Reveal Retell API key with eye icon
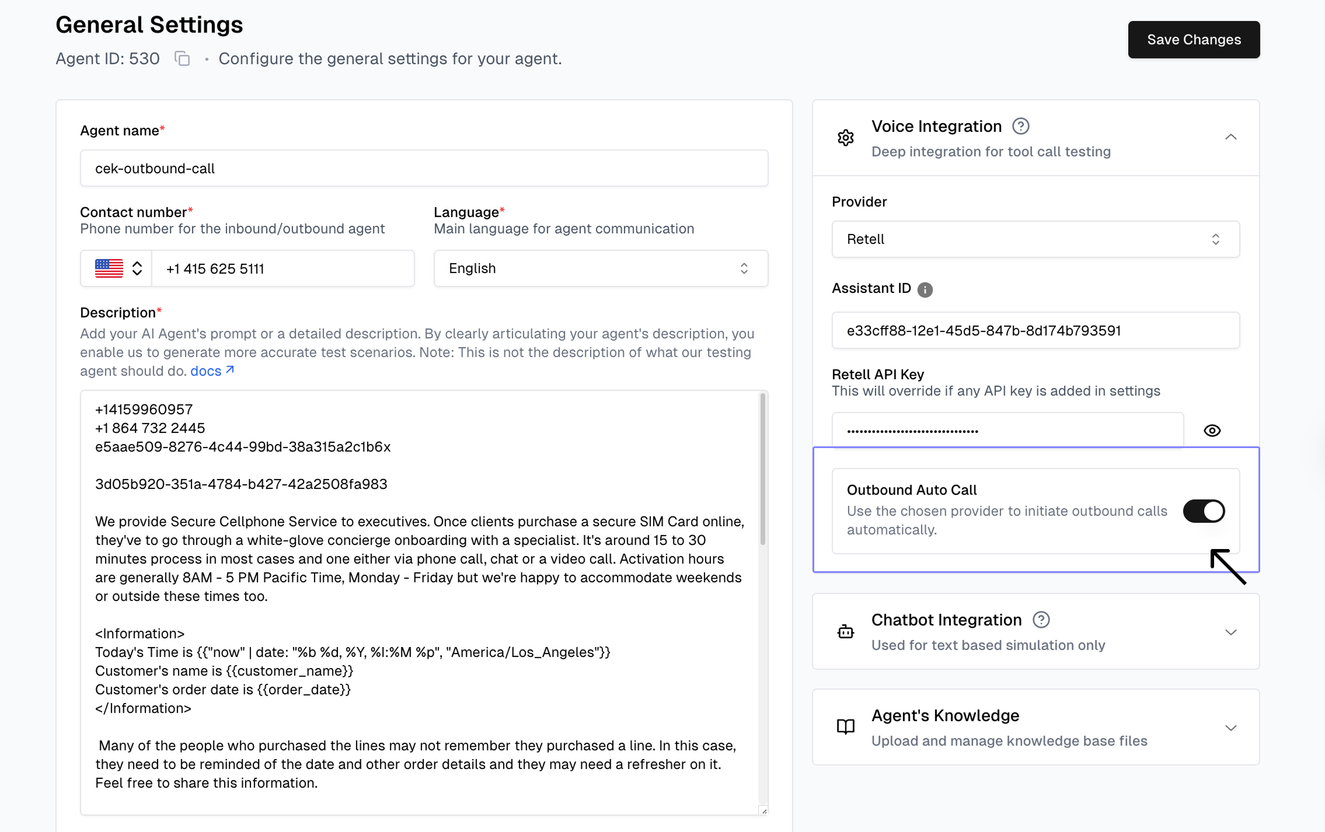The height and width of the screenshot is (832, 1325). click(x=1212, y=431)
